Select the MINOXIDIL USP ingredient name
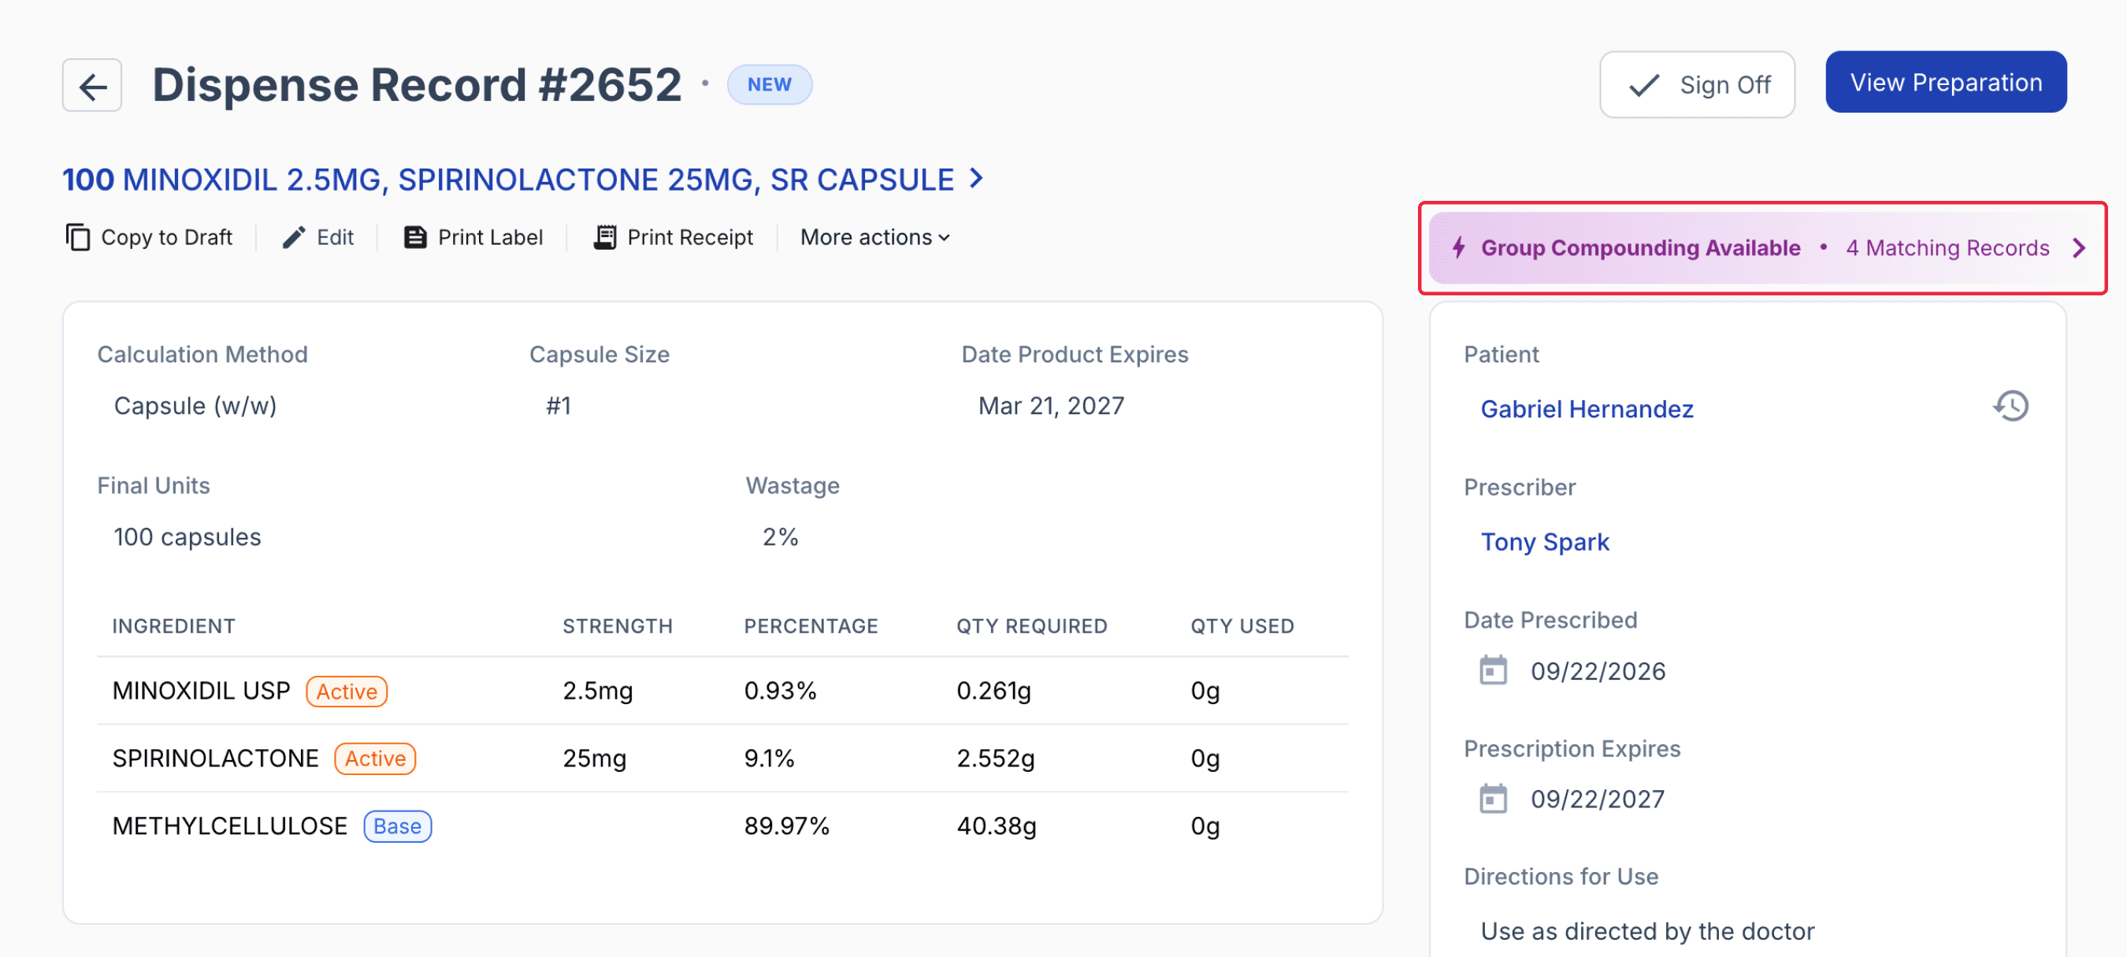The width and height of the screenshot is (2127, 957). pyautogui.click(x=201, y=690)
